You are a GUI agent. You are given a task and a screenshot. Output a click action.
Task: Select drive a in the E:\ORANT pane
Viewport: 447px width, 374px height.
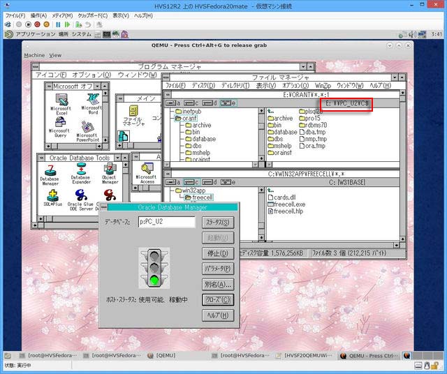click(173, 103)
